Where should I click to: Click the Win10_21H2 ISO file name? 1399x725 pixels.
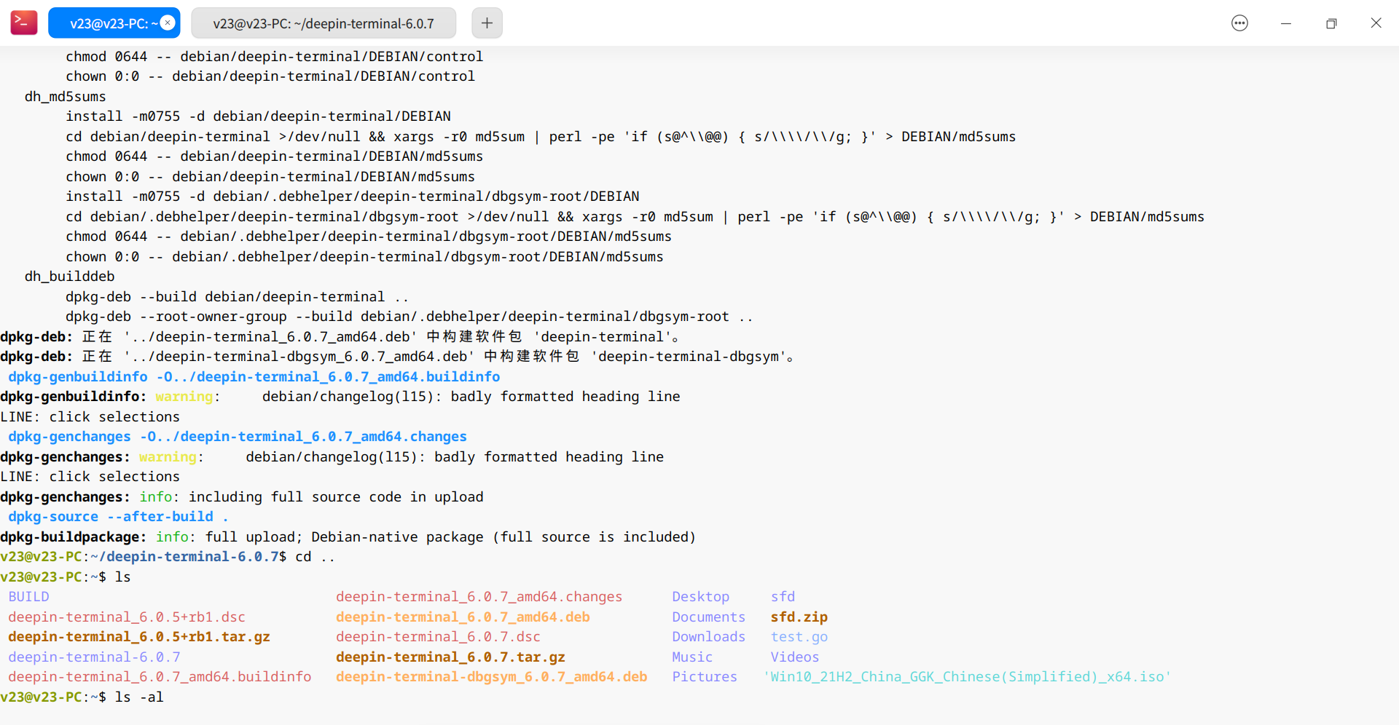967,677
